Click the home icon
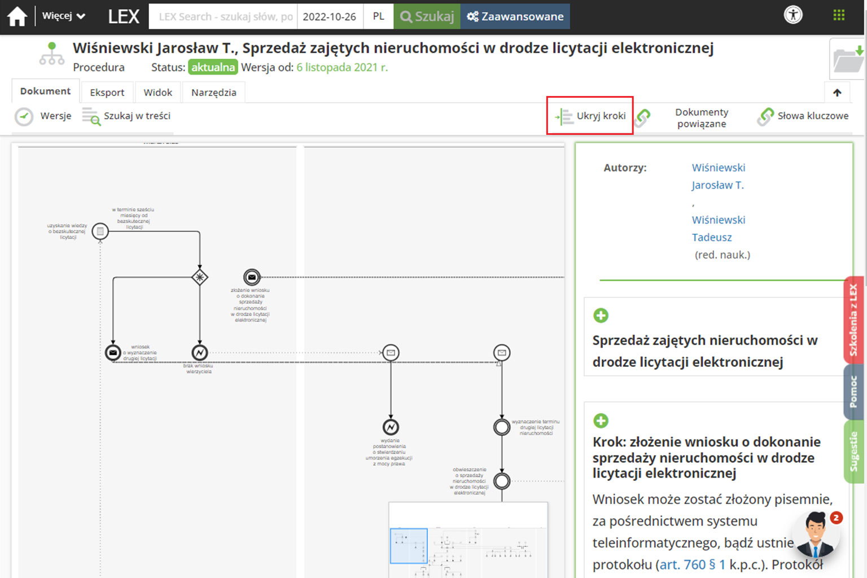The height and width of the screenshot is (578, 867). pyautogui.click(x=17, y=16)
